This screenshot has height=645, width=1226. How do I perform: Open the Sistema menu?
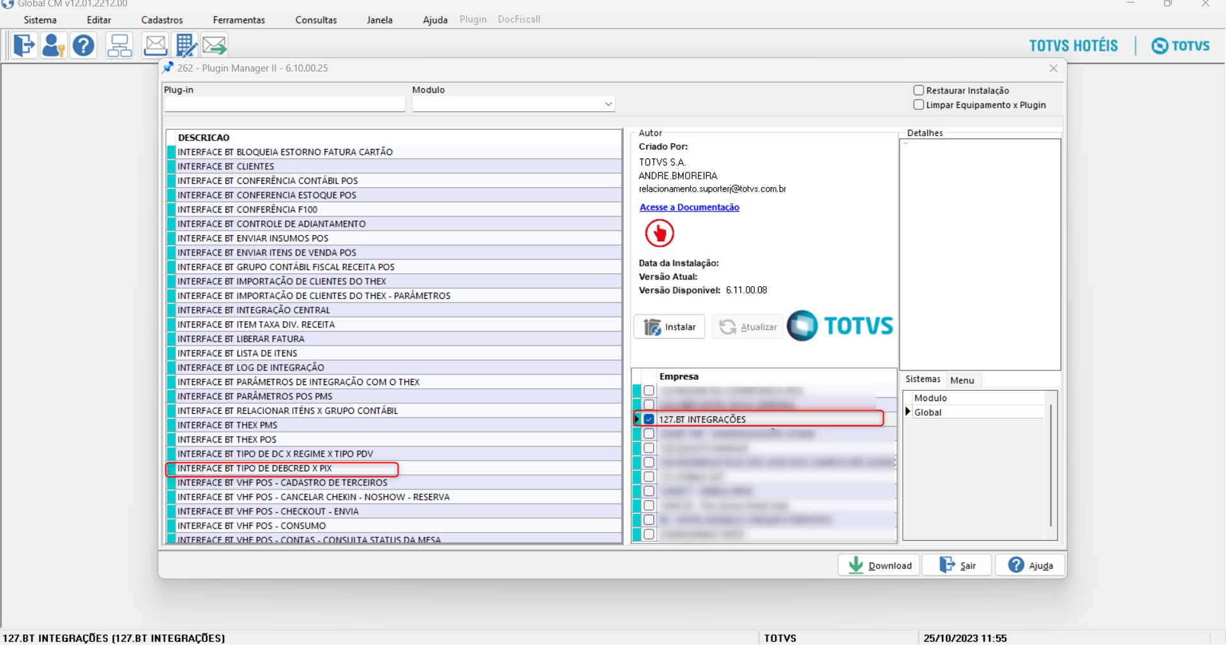click(40, 20)
